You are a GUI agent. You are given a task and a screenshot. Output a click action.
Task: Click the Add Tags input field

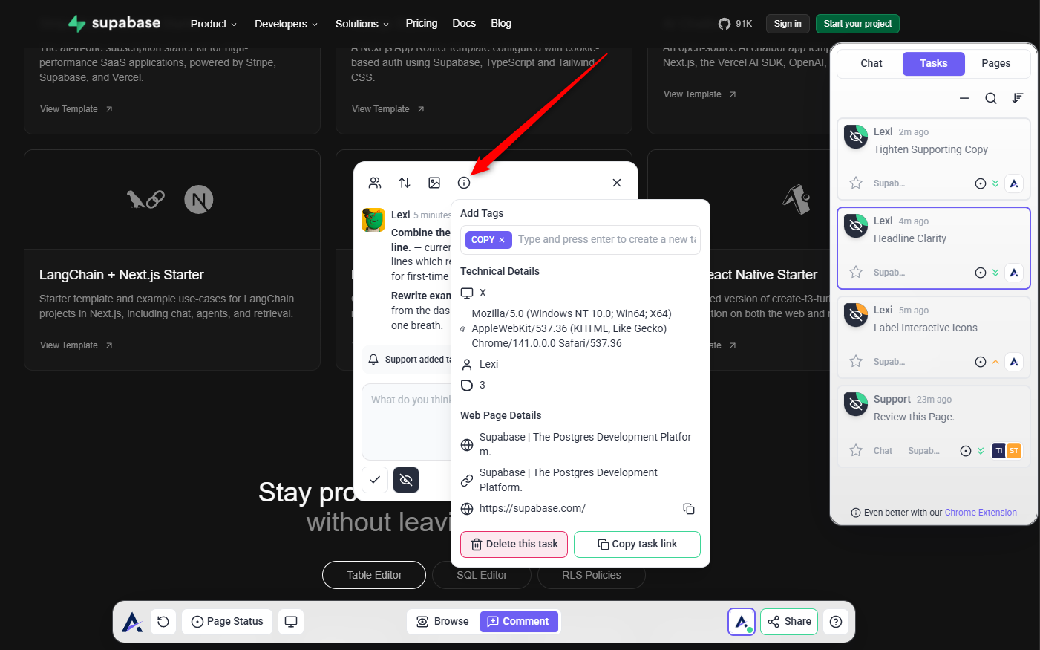[x=605, y=240]
